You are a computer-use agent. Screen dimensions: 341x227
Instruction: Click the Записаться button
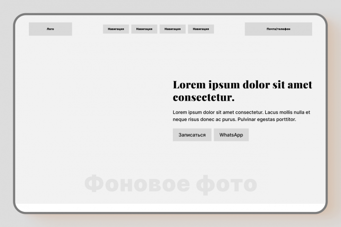(192, 135)
